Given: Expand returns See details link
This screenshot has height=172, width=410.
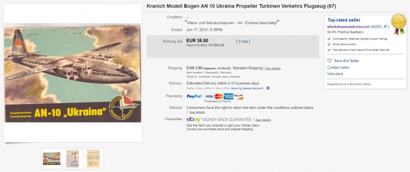Looking at the screenshot, I should click(197, 112).
